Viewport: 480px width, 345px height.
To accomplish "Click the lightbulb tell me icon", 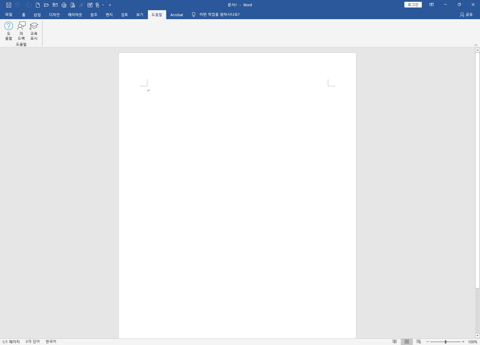I will [193, 14].
